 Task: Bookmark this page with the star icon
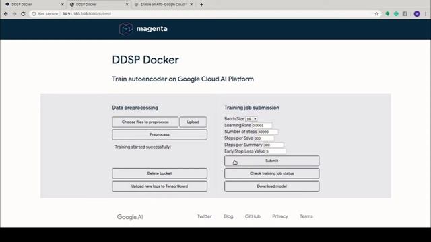coord(376,14)
